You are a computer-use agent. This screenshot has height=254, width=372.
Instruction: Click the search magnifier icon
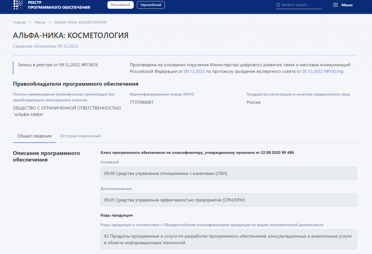pyautogui.click(x=278, y=5)
